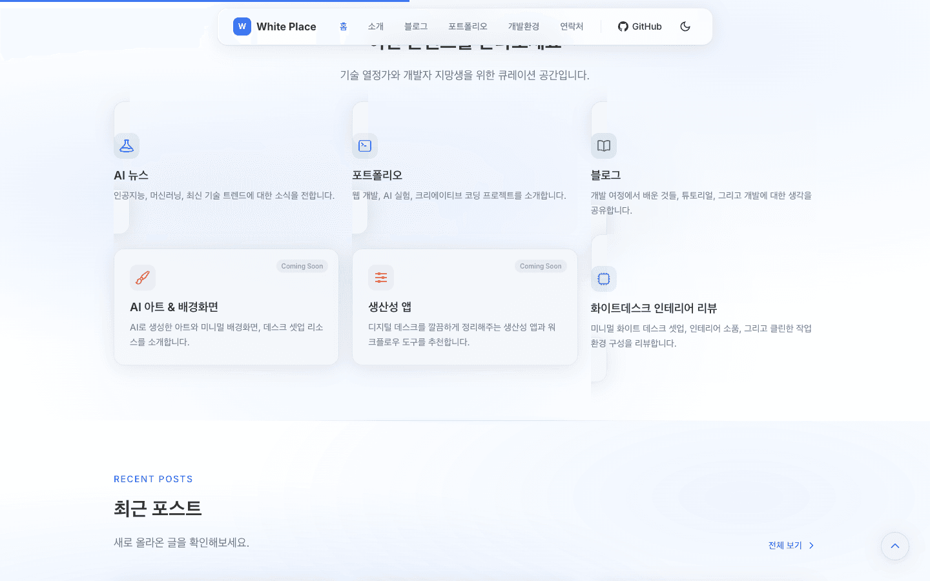Toggle dark mode with the moon icon
The image size is (930, 581).
685,26
